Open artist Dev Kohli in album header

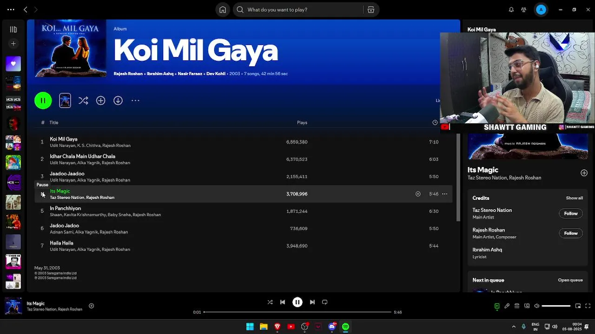click(x=216, y=74)
